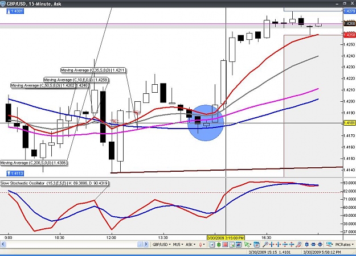Click the 9:00 time axis label
356x256 pixels.
click(x=9, y=238)
